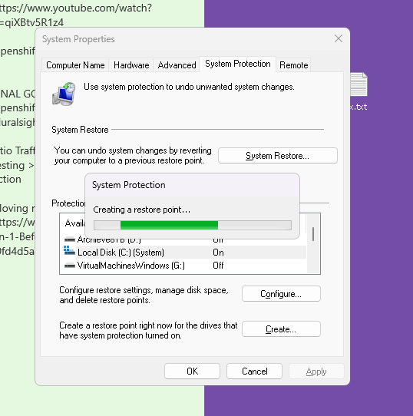Open the Configure... settings button
Image resolution: width=413 pixels, height=416 pixels.
click(x=281, y=294)
